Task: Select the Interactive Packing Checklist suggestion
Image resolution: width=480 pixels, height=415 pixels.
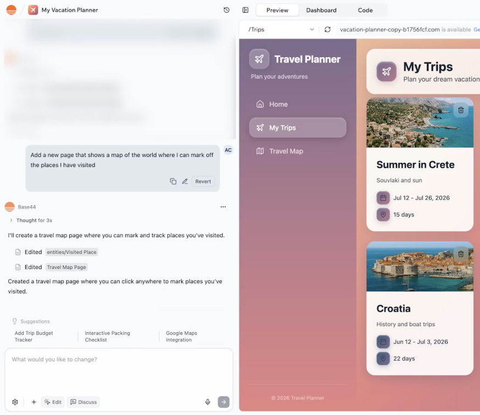Action: pos(107,337)
